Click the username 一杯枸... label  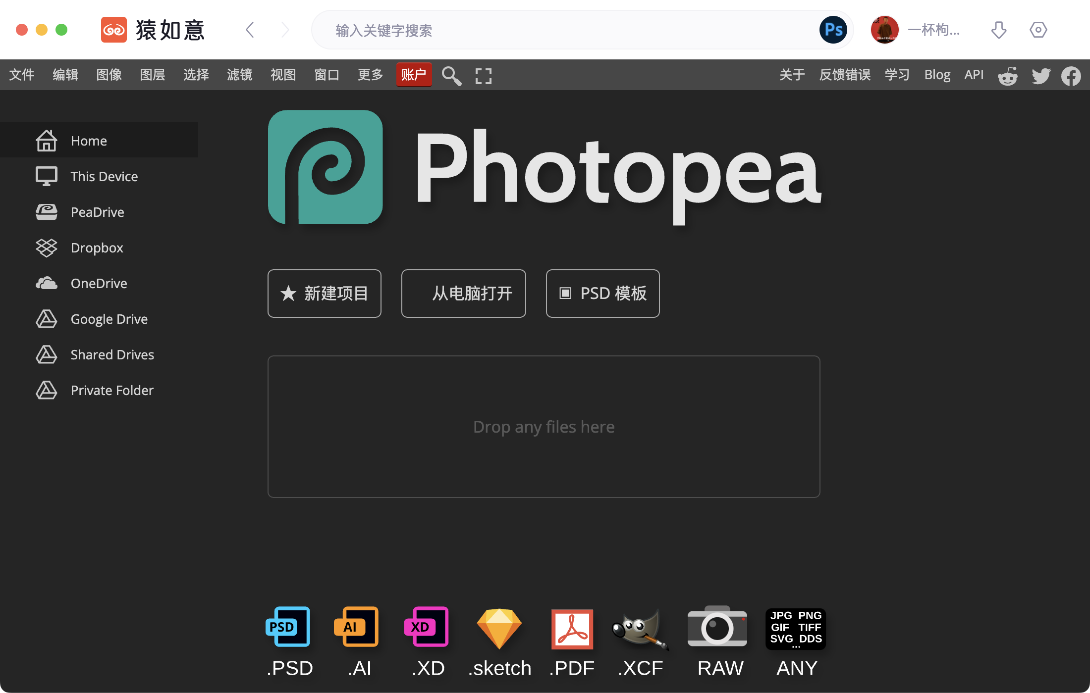click(x=934, y=30)
